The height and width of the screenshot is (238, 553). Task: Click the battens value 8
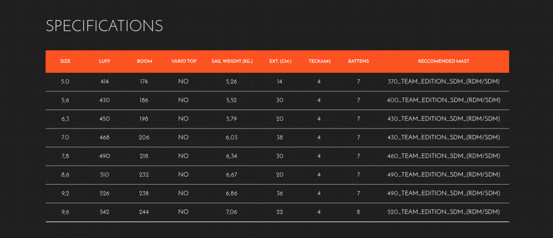[359, 212]
